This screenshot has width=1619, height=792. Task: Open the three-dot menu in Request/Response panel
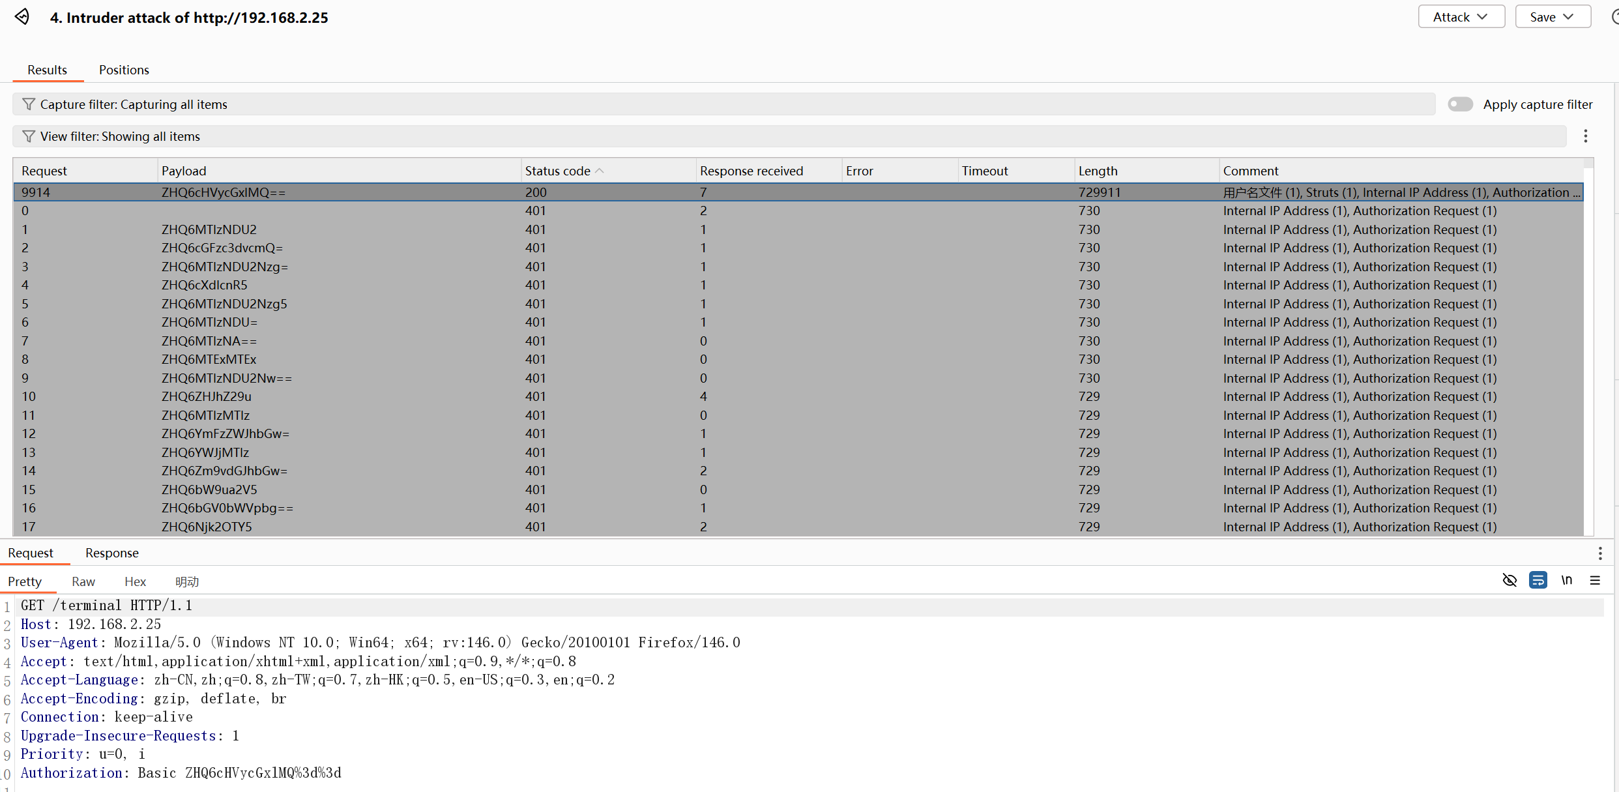[x=1599, y=553]
